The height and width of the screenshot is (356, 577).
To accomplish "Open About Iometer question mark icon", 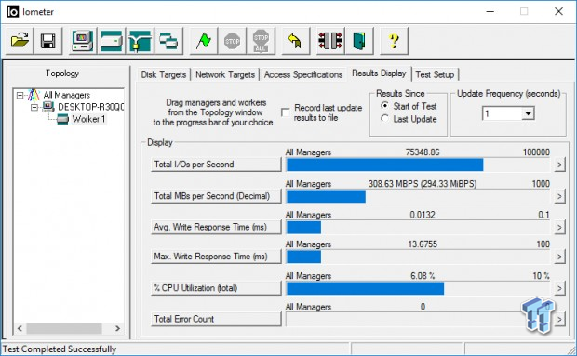I will (x=394, y=41).
